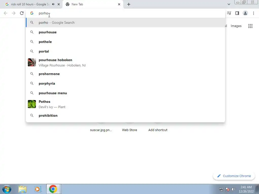
Task: Click the Customize Chrome button
Action: (x=234, y=176)
